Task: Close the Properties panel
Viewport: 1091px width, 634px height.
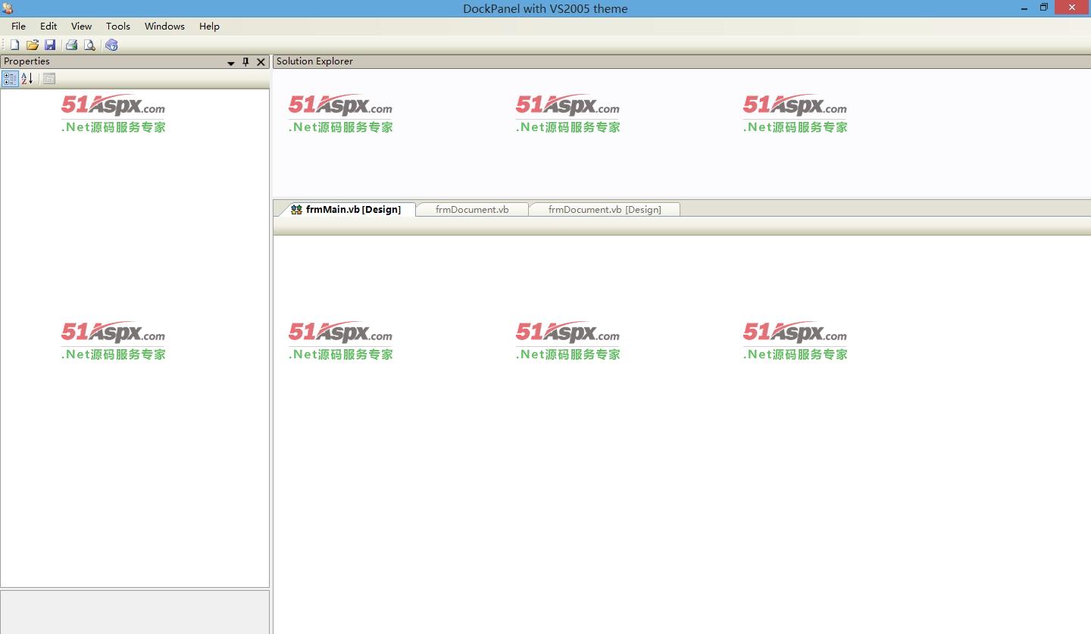Action: (x=261, y=62)
